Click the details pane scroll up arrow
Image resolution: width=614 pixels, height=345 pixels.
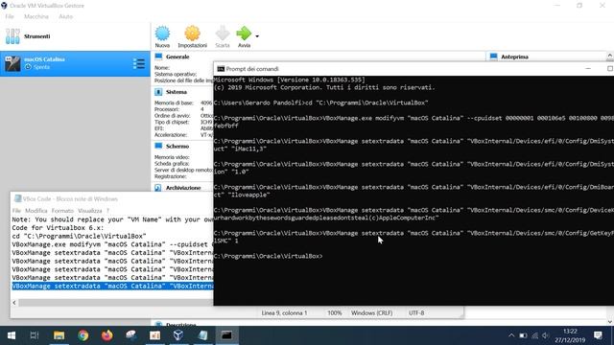(x=610, y=56)
